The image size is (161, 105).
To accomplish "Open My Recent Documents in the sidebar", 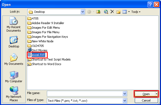I will (x=14, y=24).
